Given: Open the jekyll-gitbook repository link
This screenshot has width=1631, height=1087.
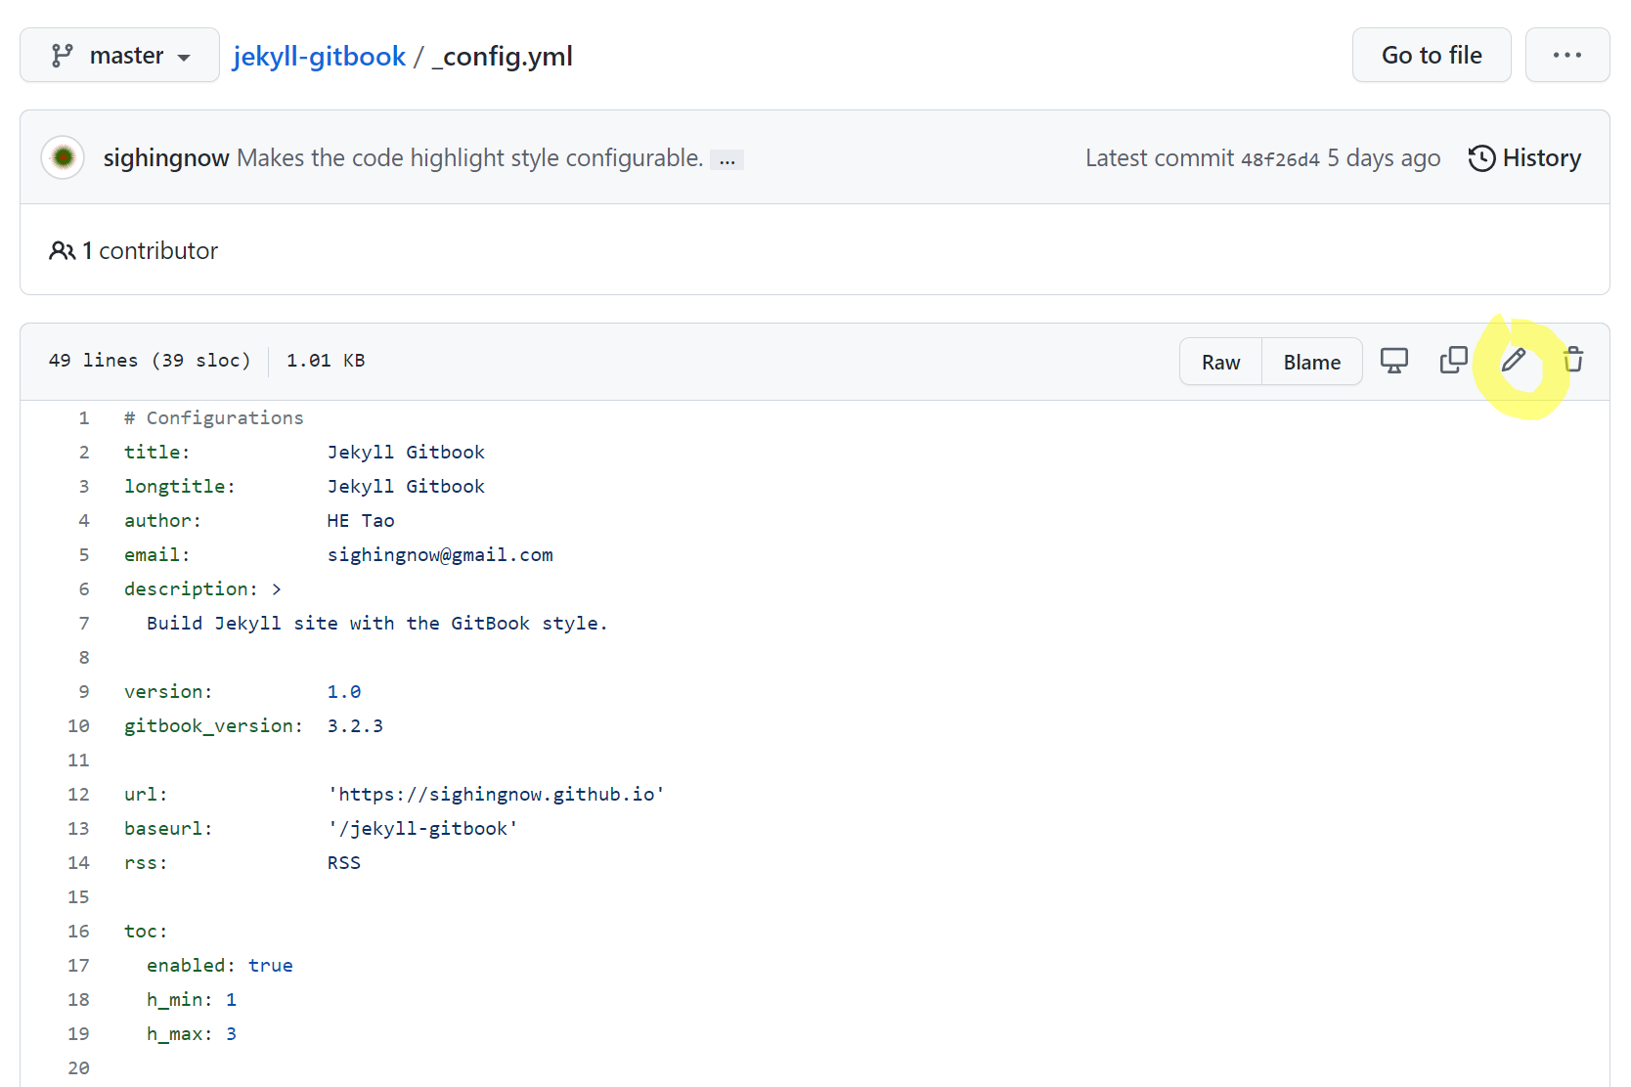Looking at the screenshot, I should point(319,57).
